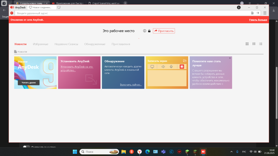Click the Windows Start button
Viewport: 278px width, 156px height.
75,152
